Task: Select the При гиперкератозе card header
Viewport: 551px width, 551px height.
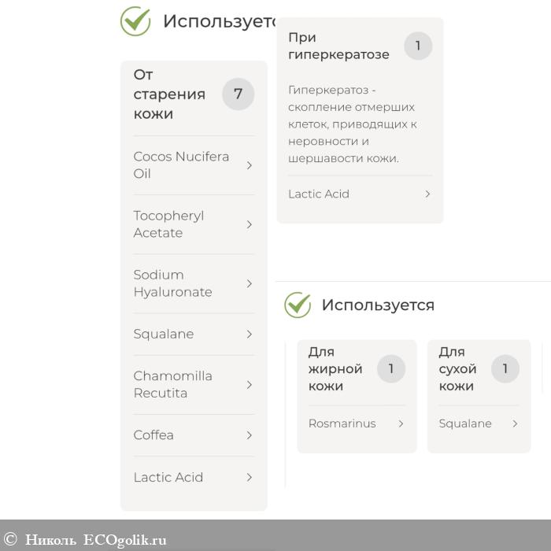Action: 338,46
